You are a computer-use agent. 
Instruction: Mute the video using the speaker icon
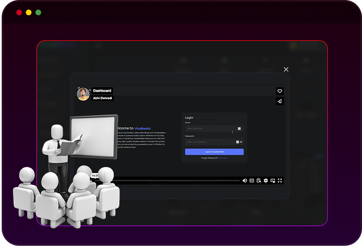(x=245, y=181)
